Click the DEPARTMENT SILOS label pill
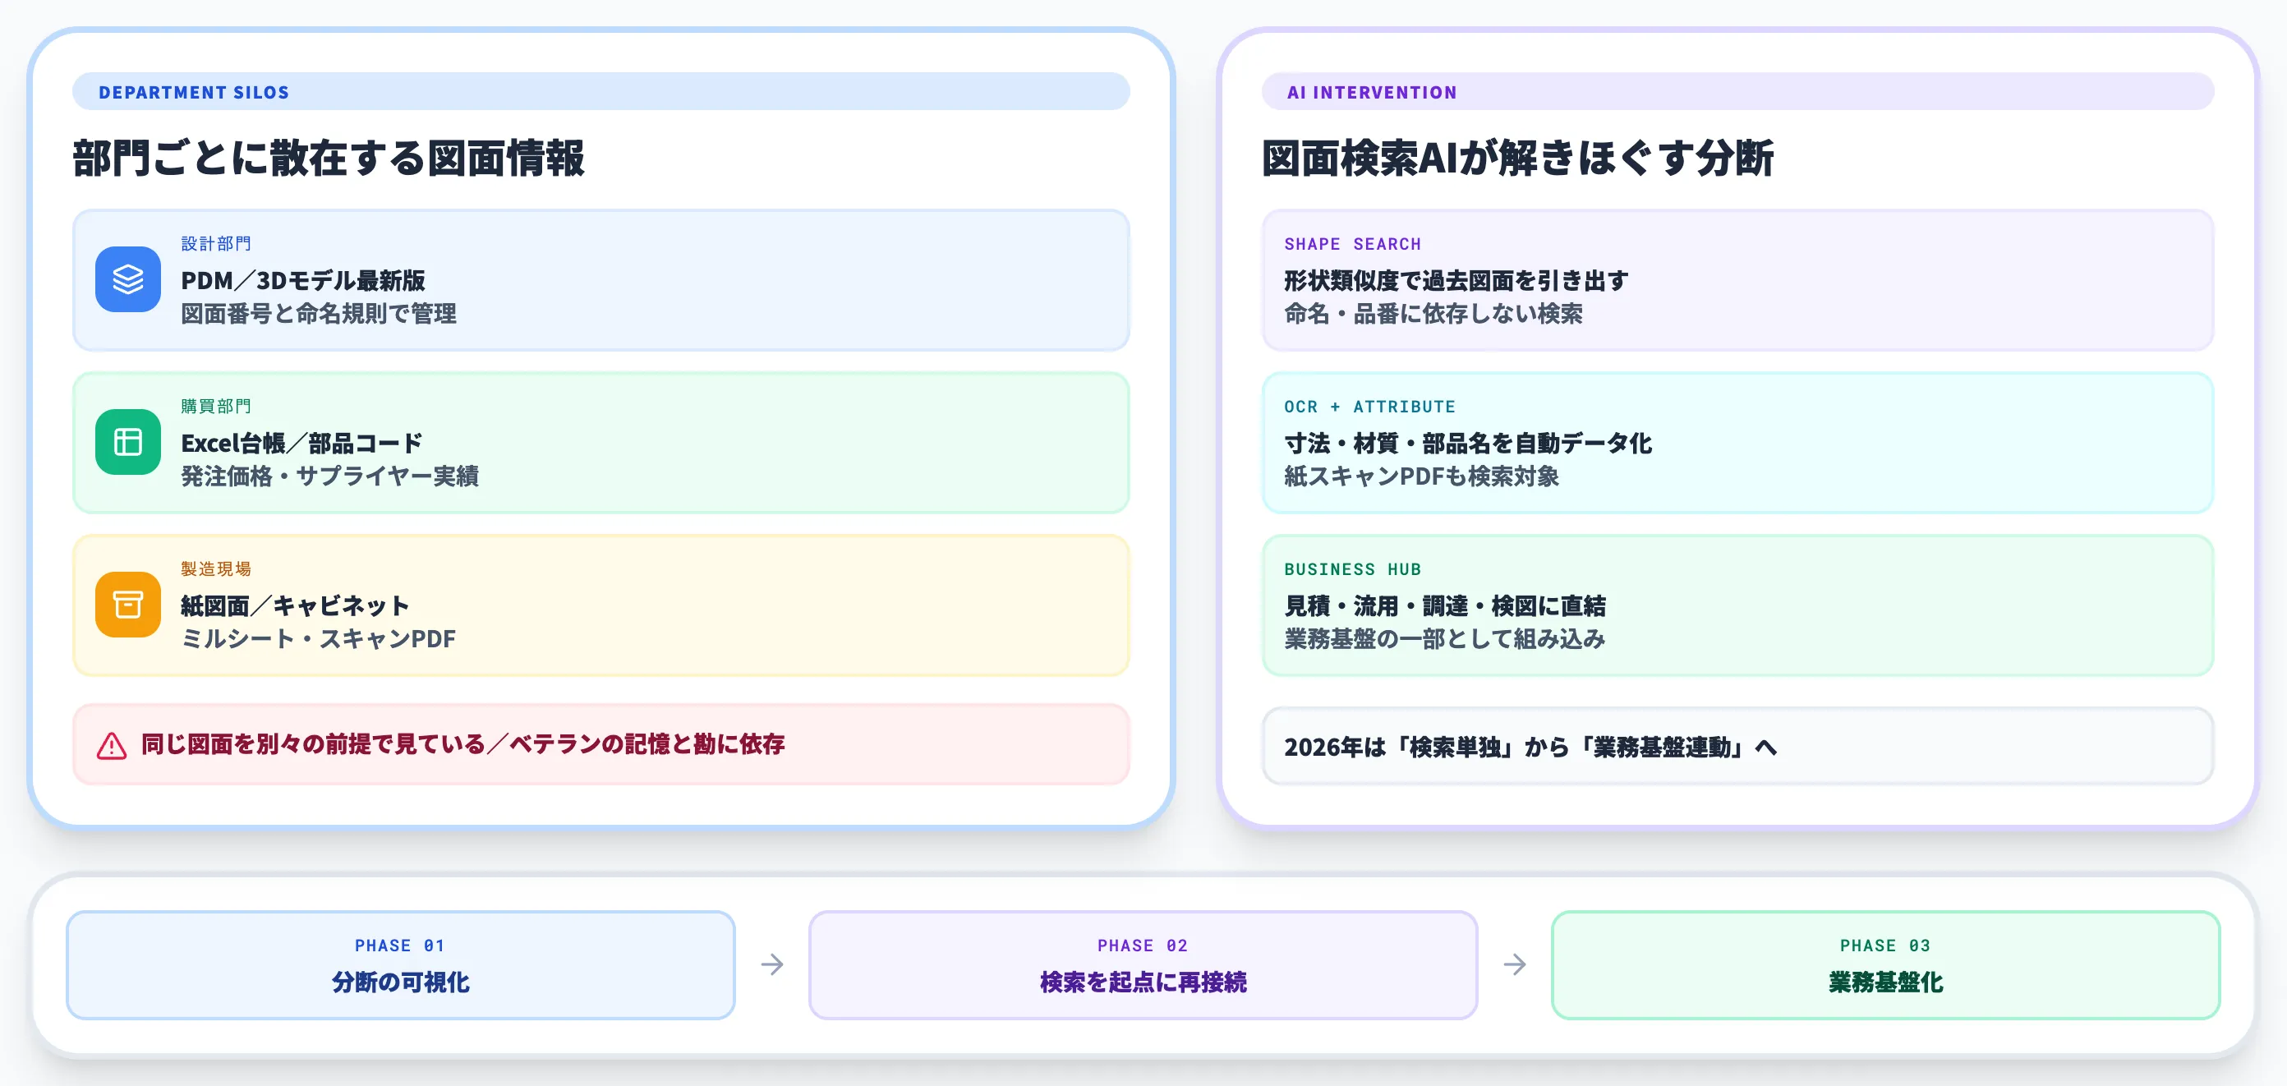Screen dimensions: 2287x1086 tap(601, 91)
